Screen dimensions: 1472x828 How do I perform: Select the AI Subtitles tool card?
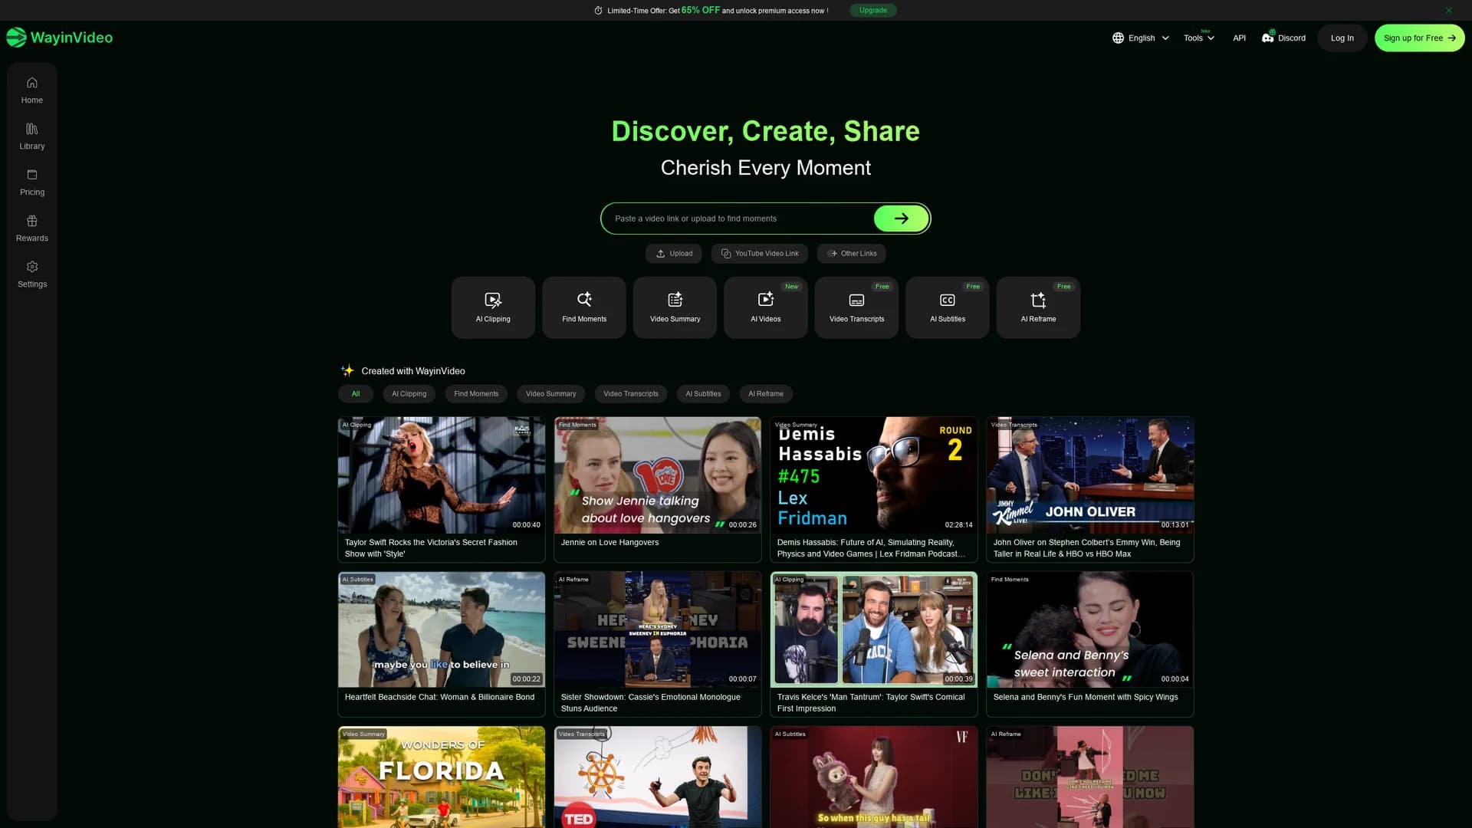point(948,307)
